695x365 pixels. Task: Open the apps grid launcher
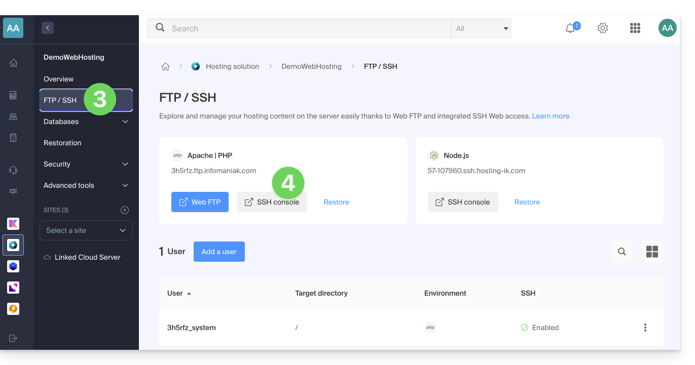tap(635, 28)
